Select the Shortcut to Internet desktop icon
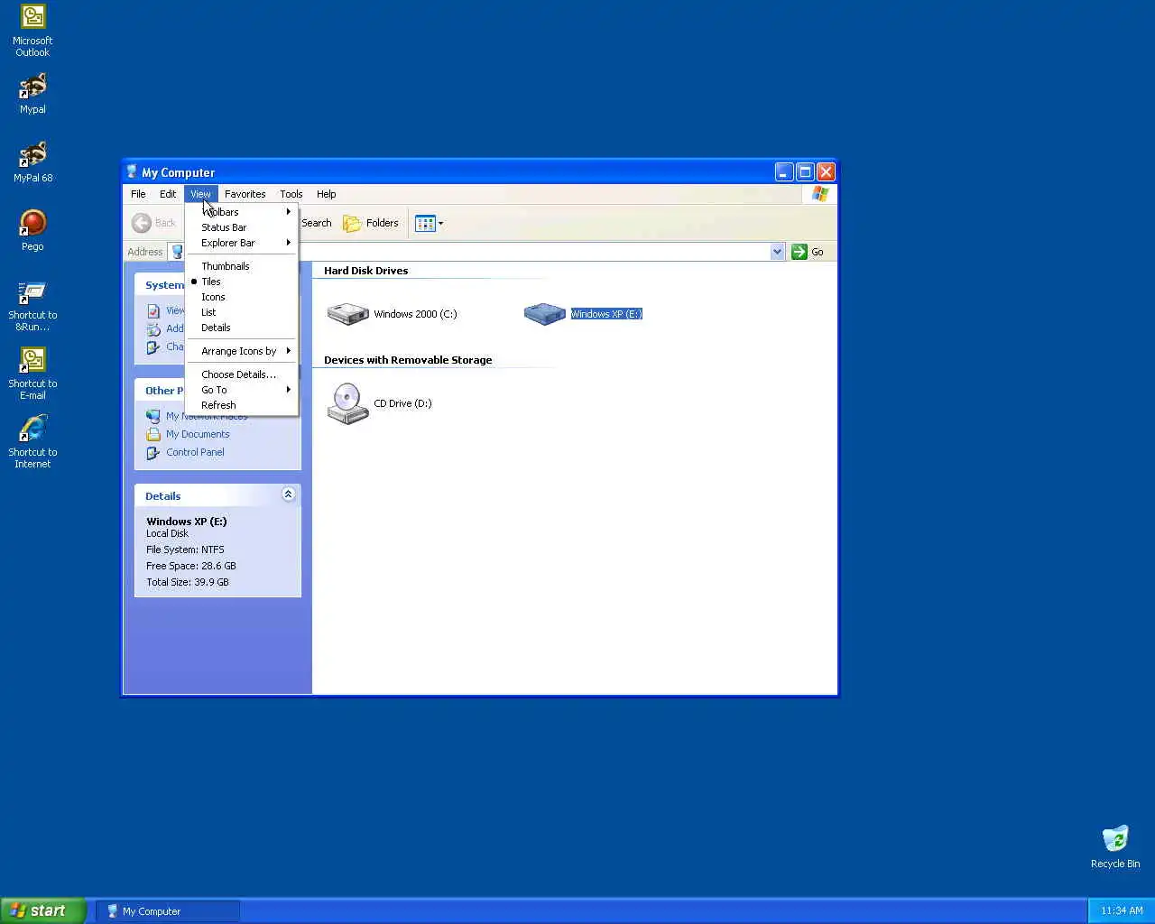This screenshot has height=924, width=1155. tap(32, 442)
